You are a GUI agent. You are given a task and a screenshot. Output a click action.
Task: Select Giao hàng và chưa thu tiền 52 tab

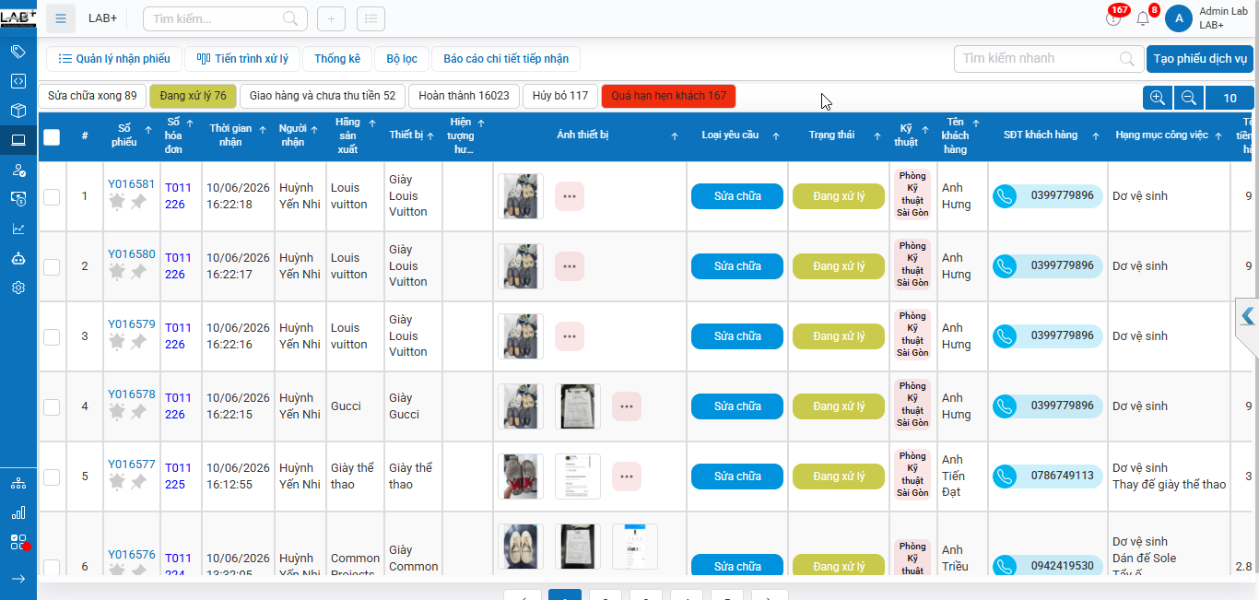coord(323,96)
